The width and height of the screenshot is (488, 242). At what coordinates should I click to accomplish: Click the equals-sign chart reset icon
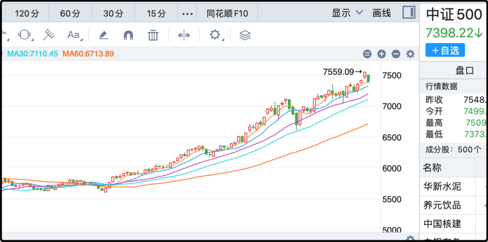click(367, 54)
